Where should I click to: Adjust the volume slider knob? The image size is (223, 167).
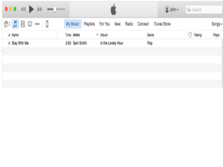55,9
